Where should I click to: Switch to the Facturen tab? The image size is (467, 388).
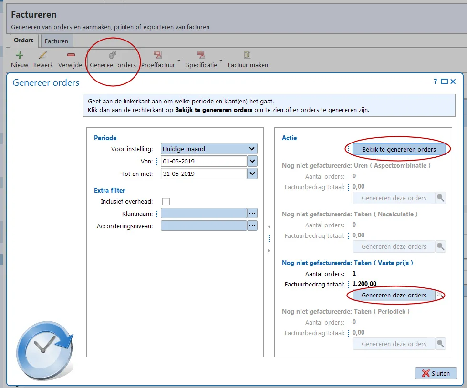point(57,41)
